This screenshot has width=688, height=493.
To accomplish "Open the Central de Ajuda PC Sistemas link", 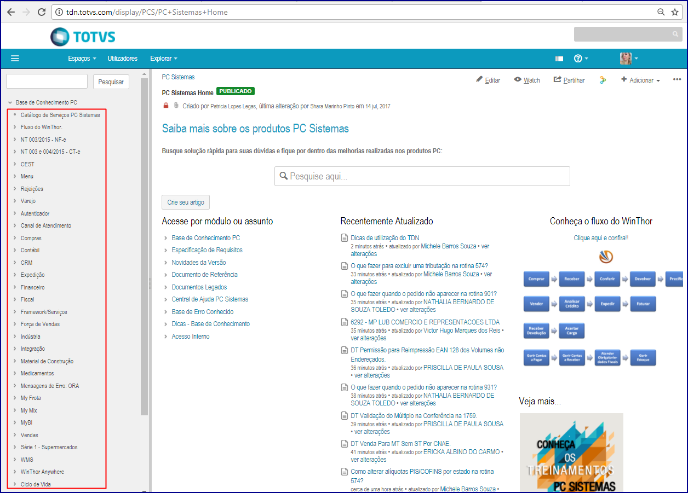I will pos(210,299).
